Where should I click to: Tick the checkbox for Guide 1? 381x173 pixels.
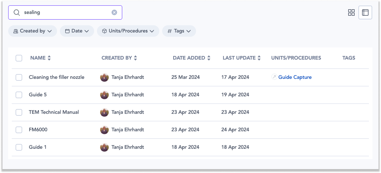click(x=19, y=147)
